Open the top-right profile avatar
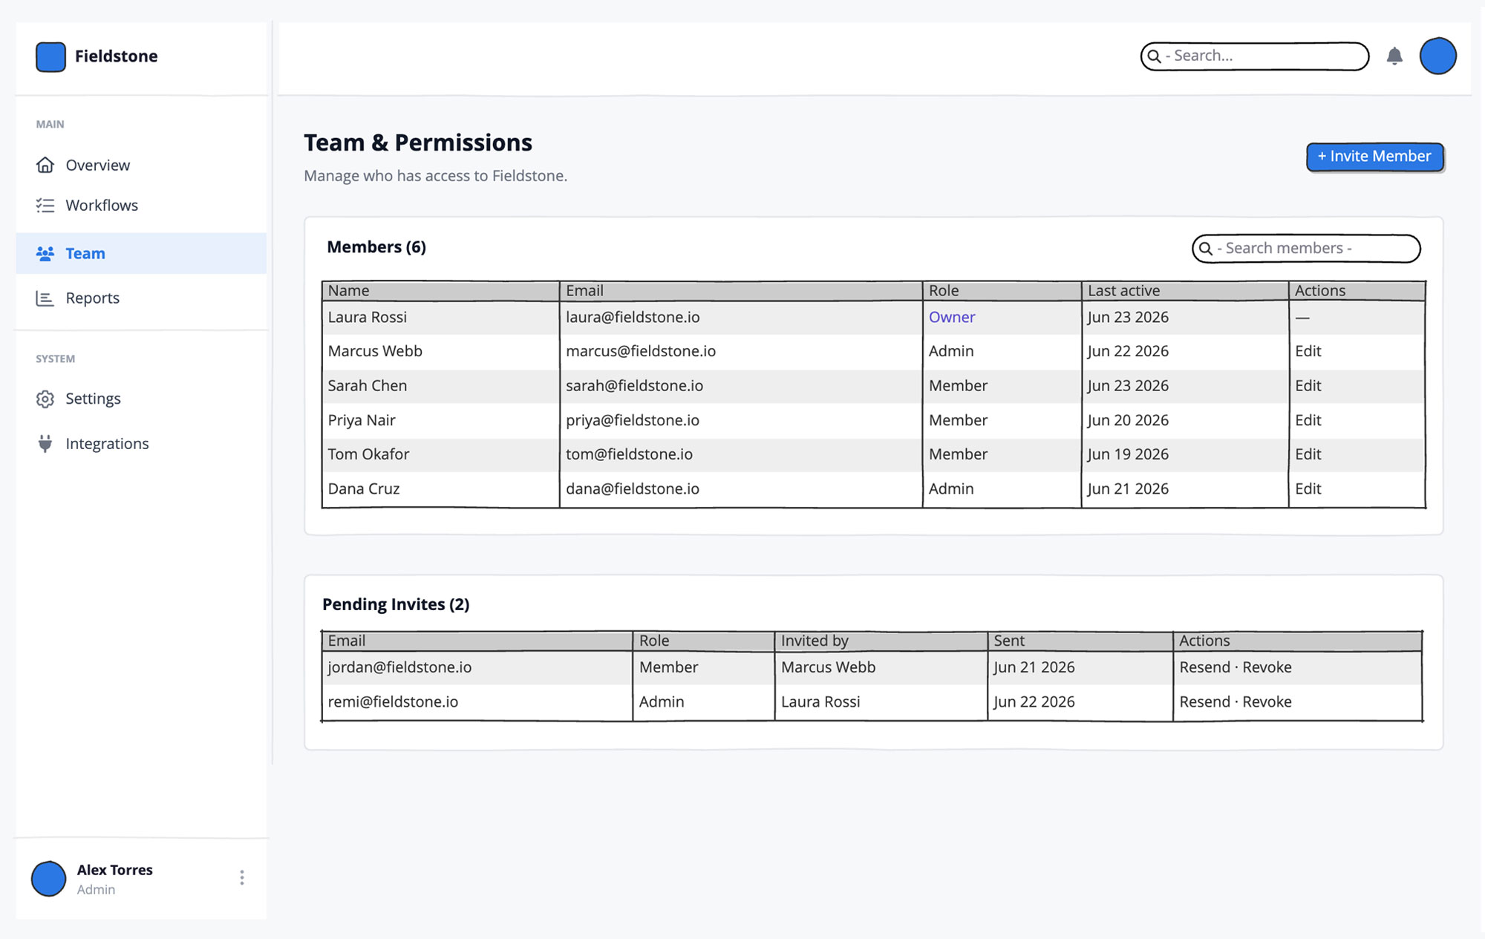1485x939 pixels. [1438, 56]
